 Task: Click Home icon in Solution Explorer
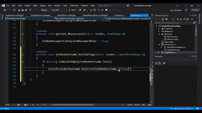(x=163, y=19)
